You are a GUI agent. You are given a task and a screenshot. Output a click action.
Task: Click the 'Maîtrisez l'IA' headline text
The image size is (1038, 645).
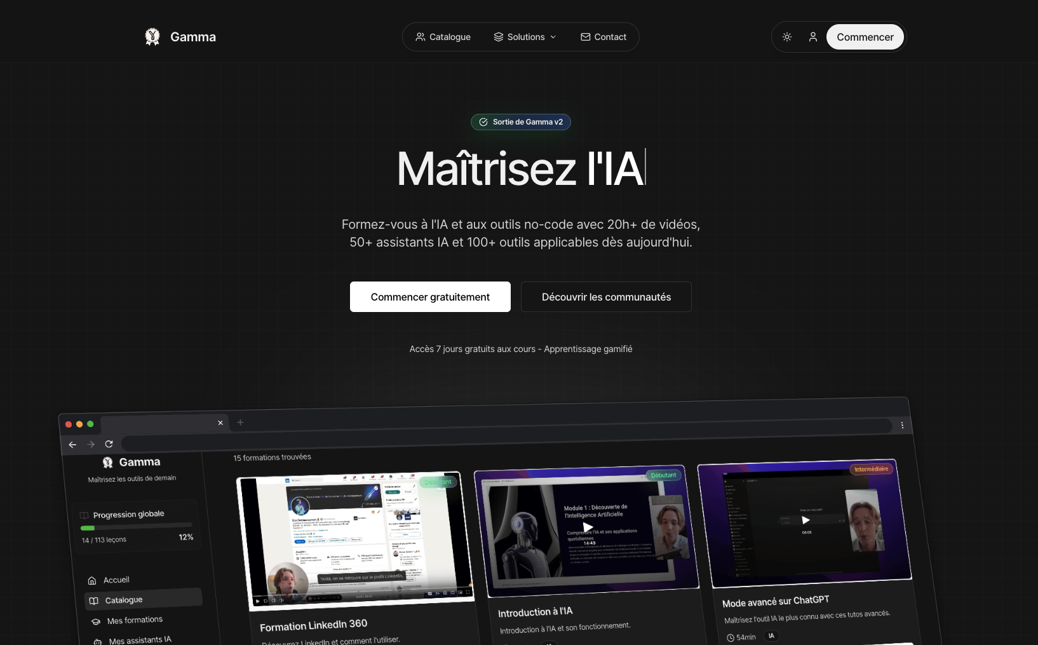tap(520, 168)
